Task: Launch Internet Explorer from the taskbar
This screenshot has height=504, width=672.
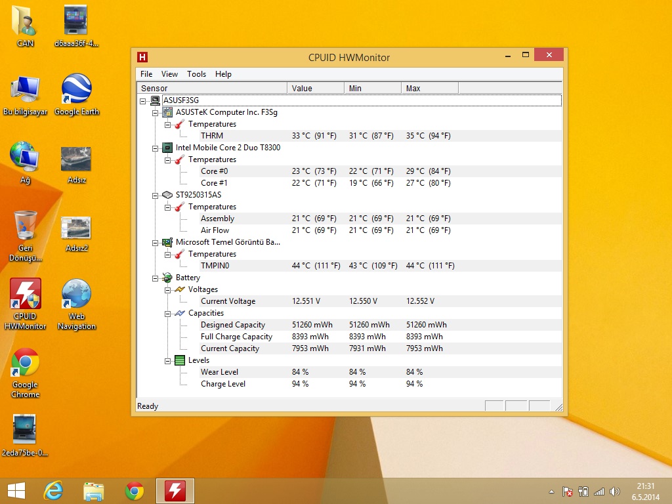Action: click(54, 491)
